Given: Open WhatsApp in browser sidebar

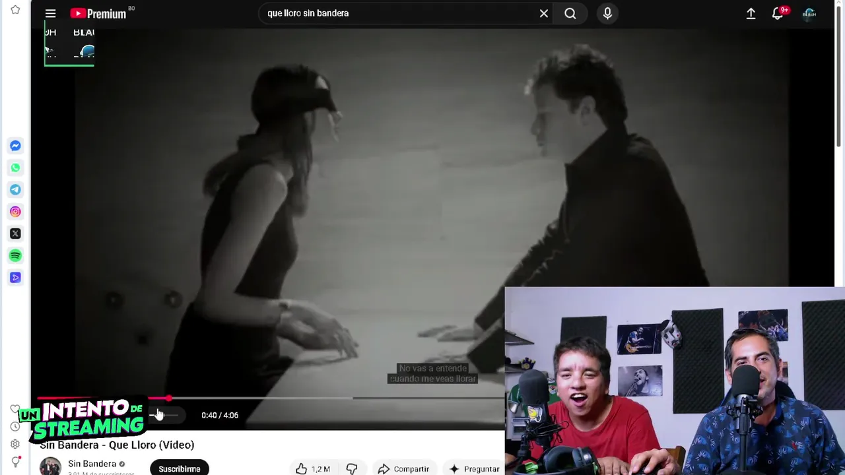Looking at the screenshot, I should [15, 168].
